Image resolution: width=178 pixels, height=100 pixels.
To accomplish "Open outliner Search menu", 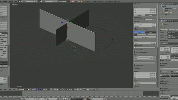I will [x=170, y=4].
